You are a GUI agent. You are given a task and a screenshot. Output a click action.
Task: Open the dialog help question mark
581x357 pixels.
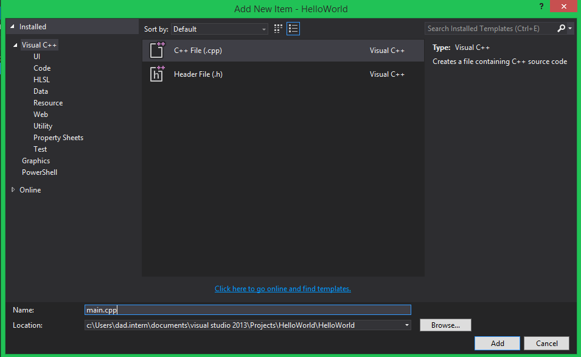click(x=541, y=6)
